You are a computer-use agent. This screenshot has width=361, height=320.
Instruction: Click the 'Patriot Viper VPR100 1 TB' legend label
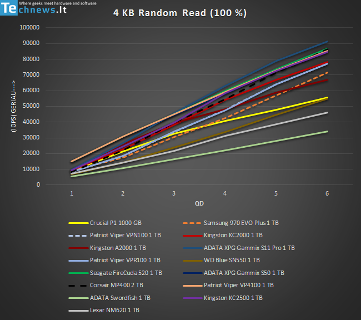[125, 261]
